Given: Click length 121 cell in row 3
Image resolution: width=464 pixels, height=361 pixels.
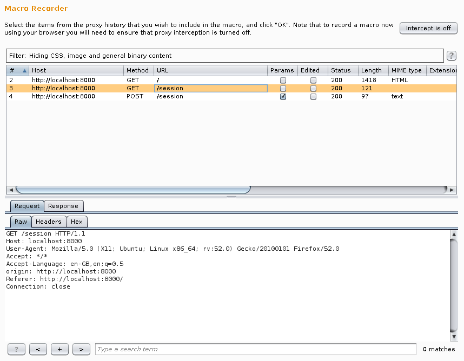Looking at the screenshot, I should coord(373,88).
